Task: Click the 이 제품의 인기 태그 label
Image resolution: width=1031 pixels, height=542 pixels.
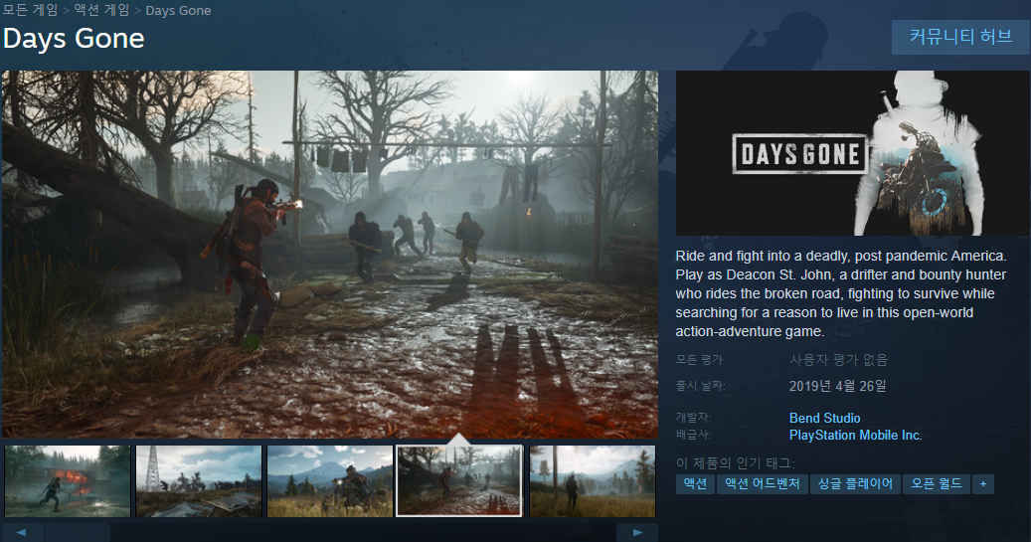Action: (735, 463)
